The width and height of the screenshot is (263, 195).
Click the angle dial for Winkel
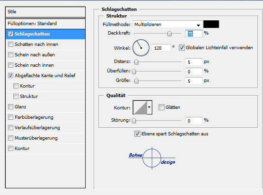141,48
